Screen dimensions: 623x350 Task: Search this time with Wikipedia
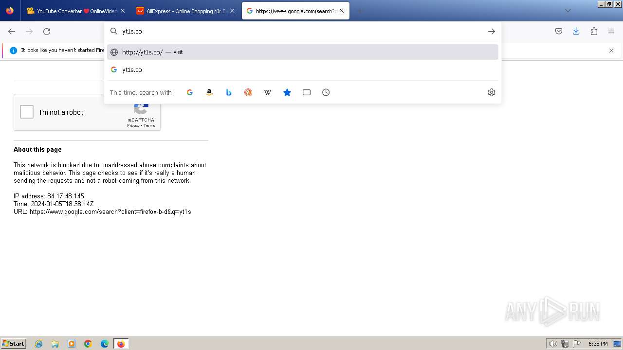[268, 92]
